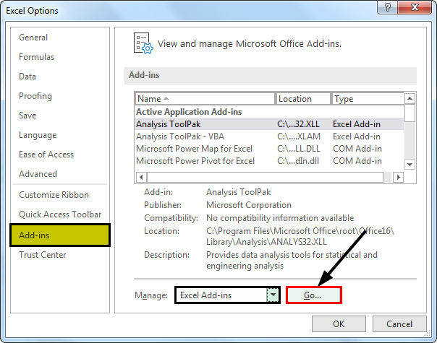
Task: Click Active Application Add-ins group header
Action: 189,112
